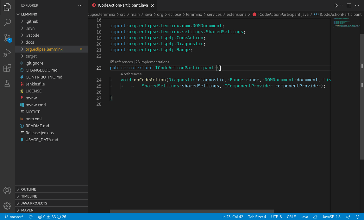The width and height of the screenshot is (364, 220).
Task: Open USAGE_DATA.md file
Action: coord(51,140)
